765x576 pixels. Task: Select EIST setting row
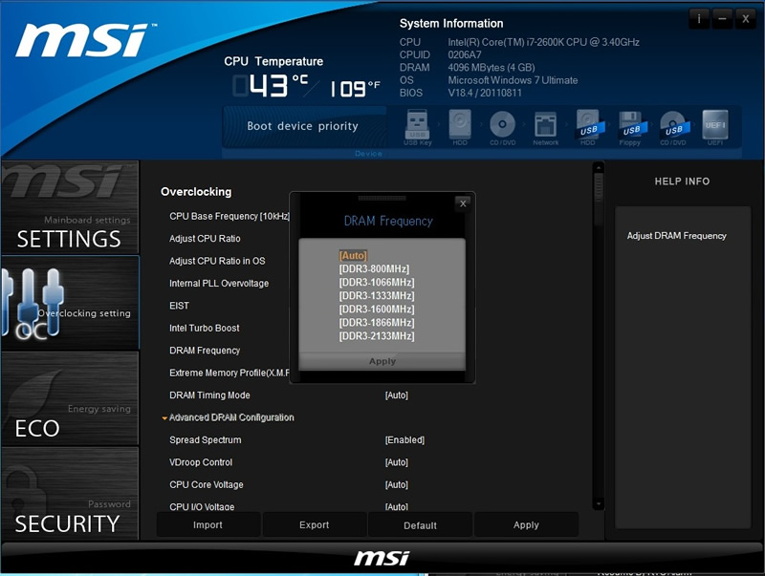click(x=179, y=306)
